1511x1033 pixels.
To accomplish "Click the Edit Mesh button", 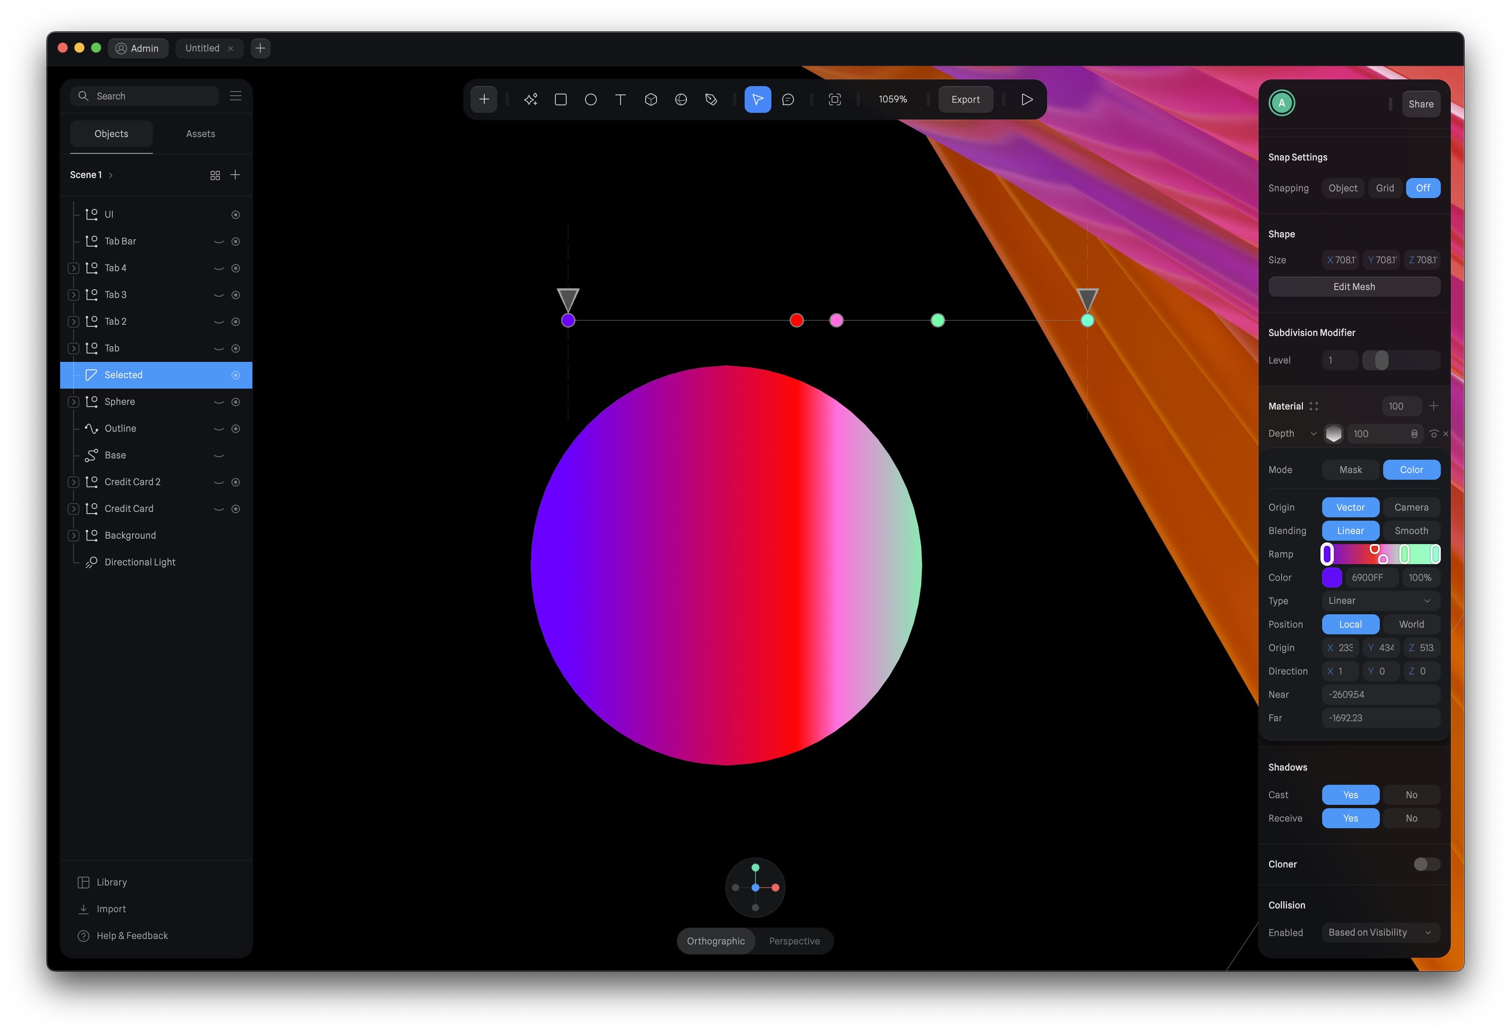I will point(1353,286).
